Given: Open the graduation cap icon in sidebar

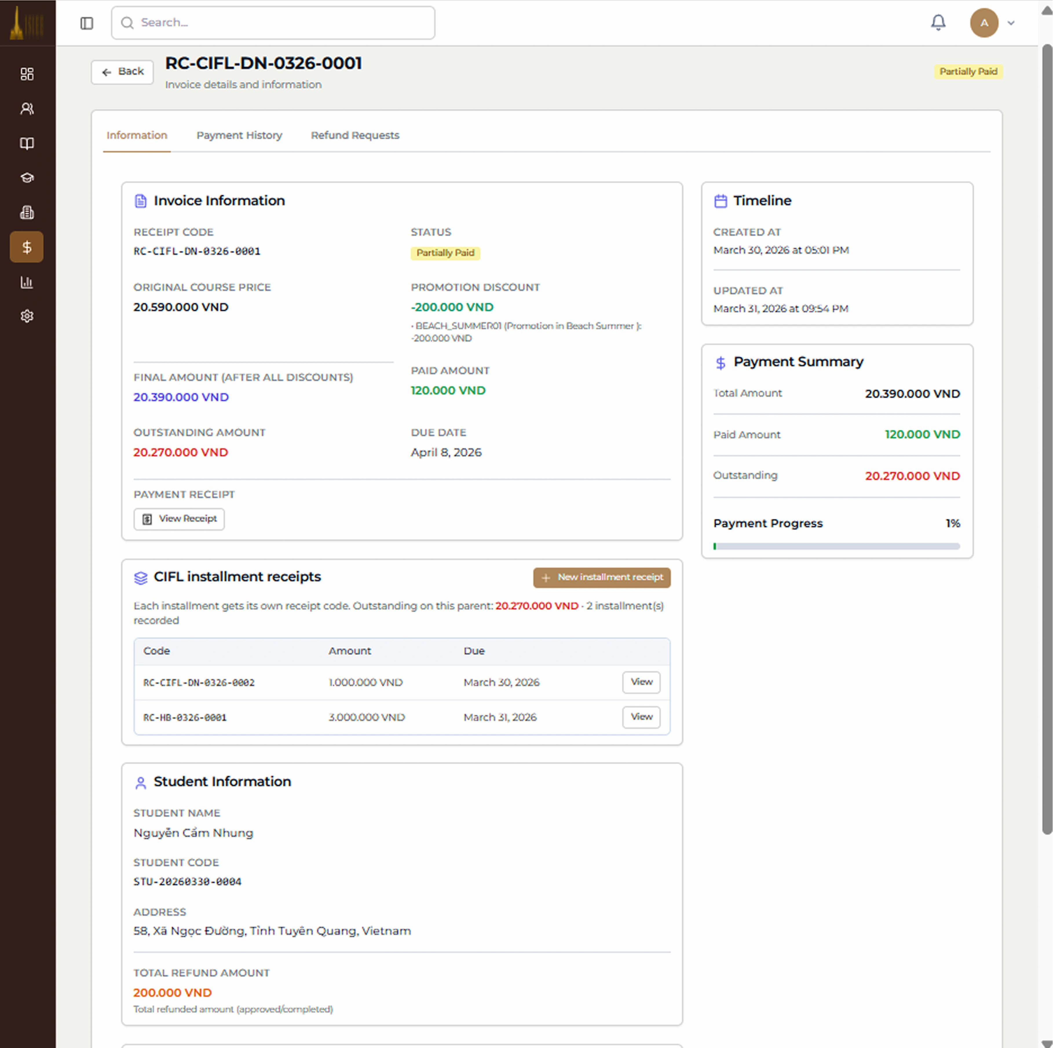Looking at the screenshot, I should point(27,178).
